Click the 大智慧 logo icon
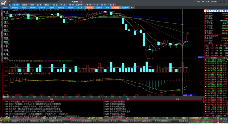 [x=3, y=3]
